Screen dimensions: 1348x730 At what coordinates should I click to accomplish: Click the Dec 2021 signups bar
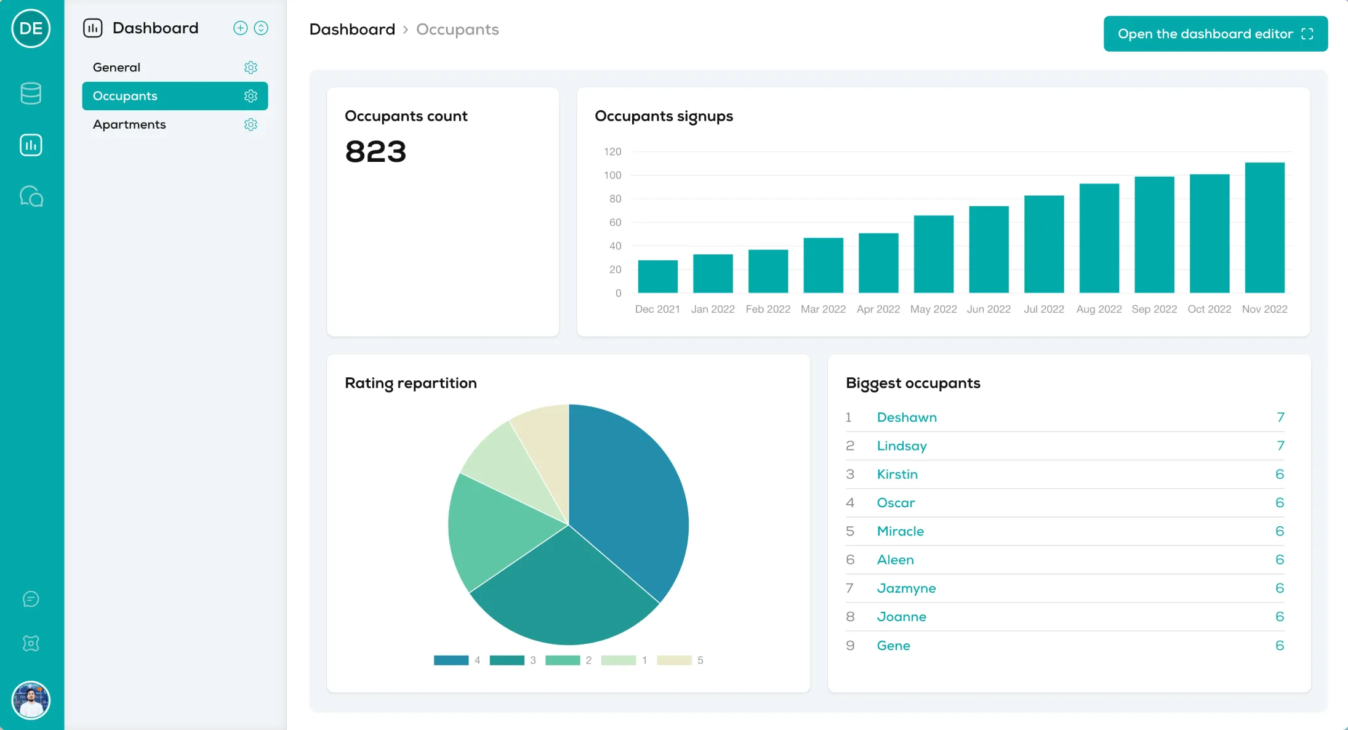pos(658,276)
